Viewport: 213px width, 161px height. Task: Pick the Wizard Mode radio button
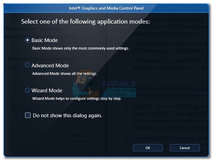(x=27, y=90)
